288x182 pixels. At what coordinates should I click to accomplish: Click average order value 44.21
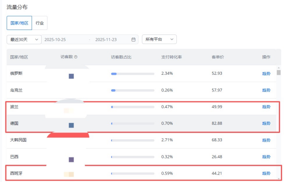tap(217, 173)
